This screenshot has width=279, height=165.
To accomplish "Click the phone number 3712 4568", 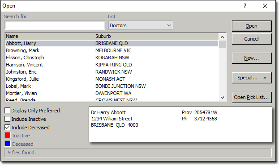I will tap(206, 119).
